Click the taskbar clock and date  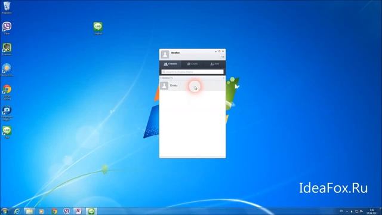[372, 211]
